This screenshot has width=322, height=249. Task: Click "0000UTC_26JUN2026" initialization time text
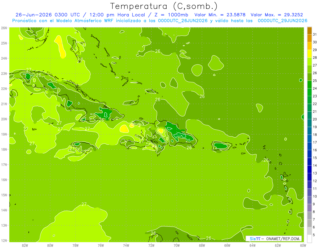coord(183,21)
